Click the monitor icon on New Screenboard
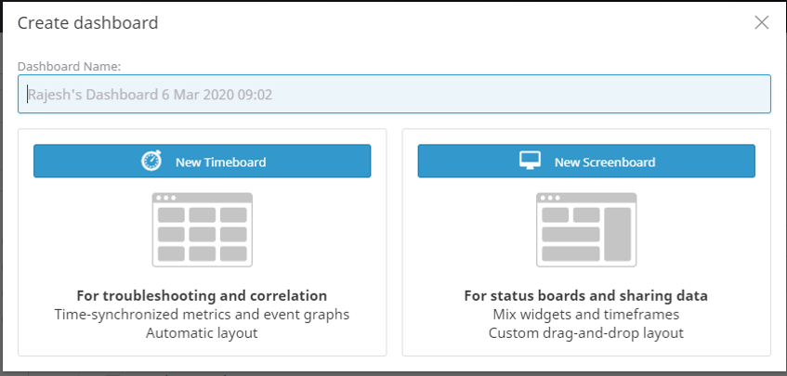This screenshot has height=376, width=787. click(529, 162)
